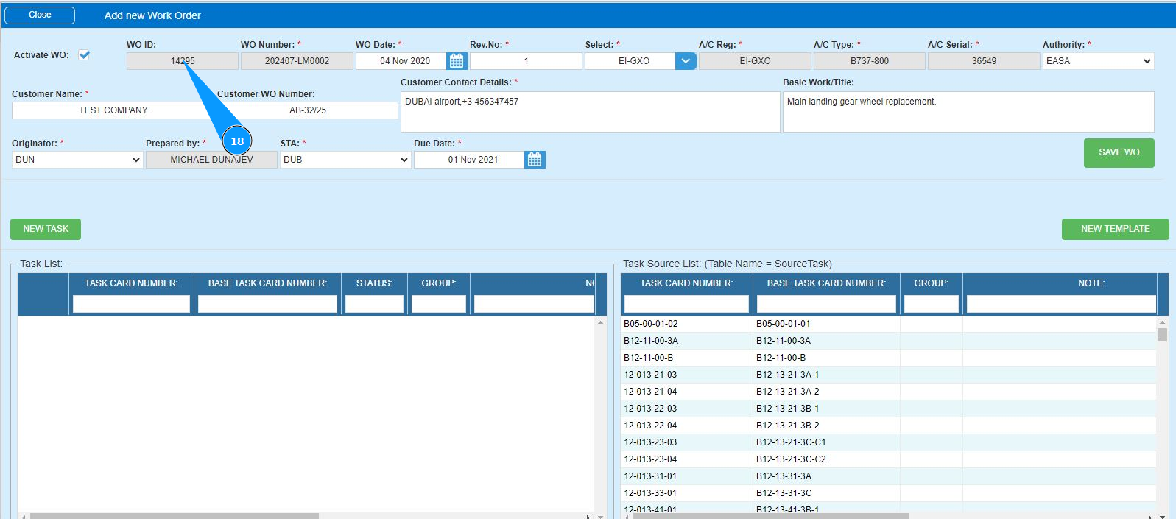This screenshot has width=1176, height=519.
Task: Open the Due Date calendar picker
Action: pos(535,160)
